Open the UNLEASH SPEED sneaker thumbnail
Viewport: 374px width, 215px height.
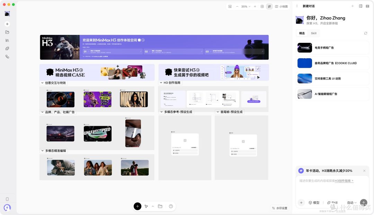coord(98,133)
